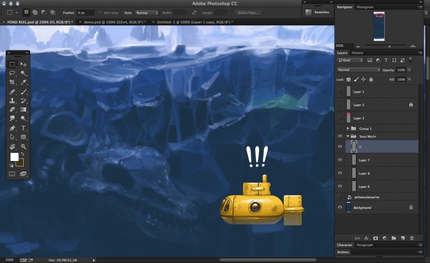Click the Refine Edge button

point(249,13)
